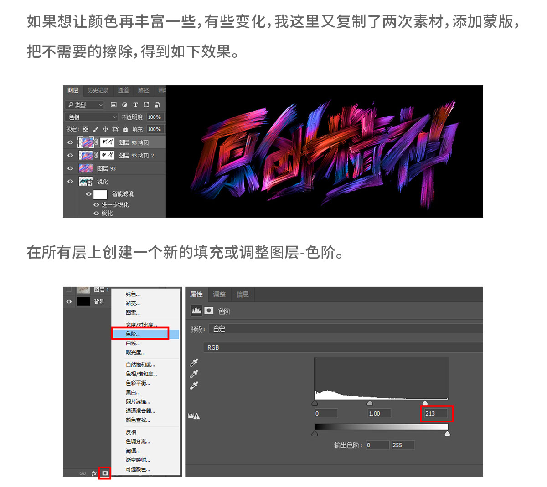This screenshot has width=547, height=487.
Task: Filter layers by shape icon
Action: click(146, 105)
